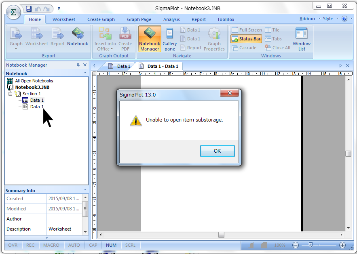Screen dimensions: 357x254
Task: Click Close All windows
Action: click(277, 48)
